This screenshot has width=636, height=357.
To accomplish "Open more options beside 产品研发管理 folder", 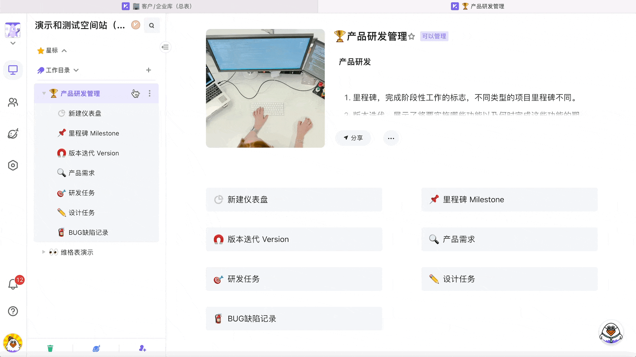I will 149,93.
